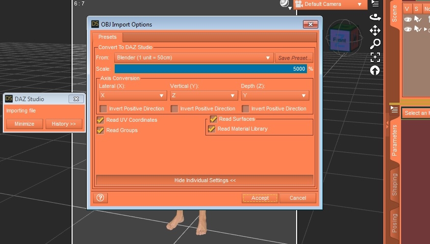
Task: Enable Invert Positive Direction for Lateral (X)
Action: [x=103, y=108]
